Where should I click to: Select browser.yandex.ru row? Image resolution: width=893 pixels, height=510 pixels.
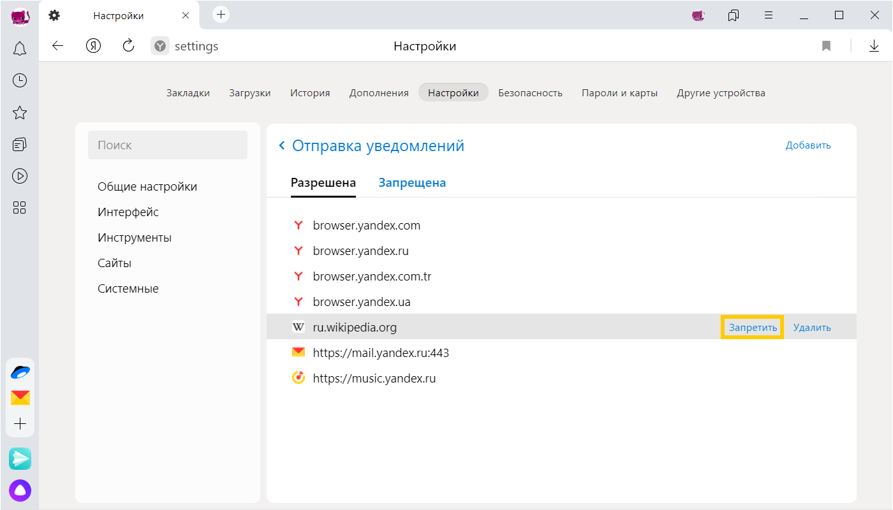click(561, 251)
